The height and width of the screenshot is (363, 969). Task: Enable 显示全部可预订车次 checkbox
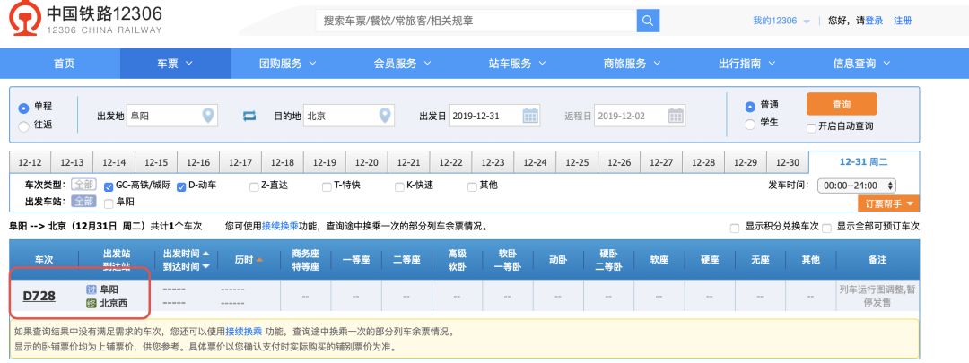827,228
